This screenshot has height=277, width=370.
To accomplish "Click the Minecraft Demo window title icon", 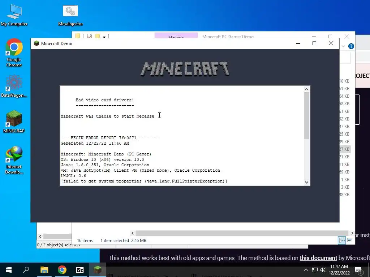I will pos(36,43).
